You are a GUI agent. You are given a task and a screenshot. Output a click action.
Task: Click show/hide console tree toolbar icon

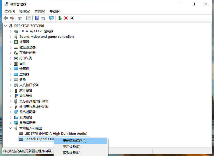click(20, 18)
